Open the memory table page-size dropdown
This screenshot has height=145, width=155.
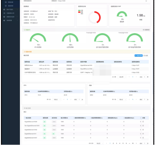(x=122, y=100)
